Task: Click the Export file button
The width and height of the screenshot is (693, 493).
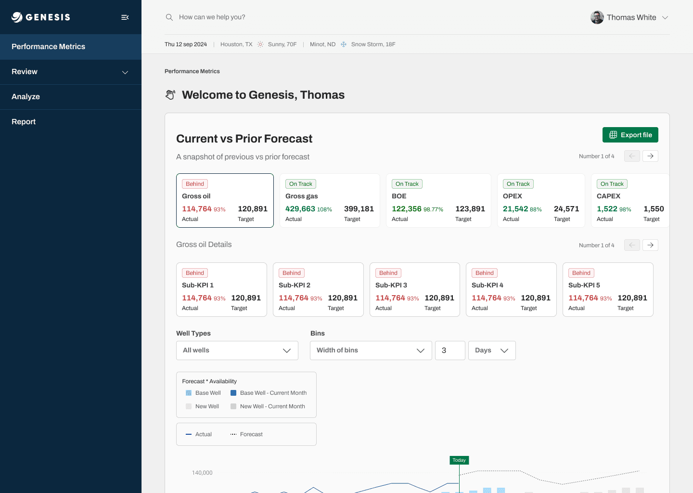Action: (x=630, y=135)
